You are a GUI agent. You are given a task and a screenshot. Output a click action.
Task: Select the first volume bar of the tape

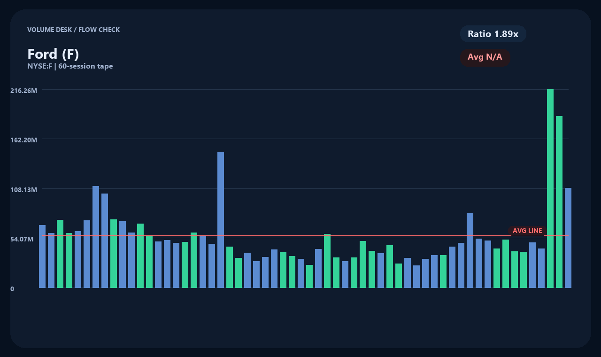pyautogui.click(x=42, y=256)
